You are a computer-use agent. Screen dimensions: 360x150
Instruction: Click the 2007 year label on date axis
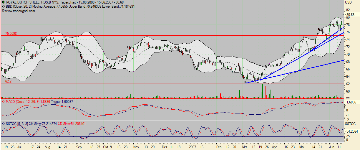[193, 146]
